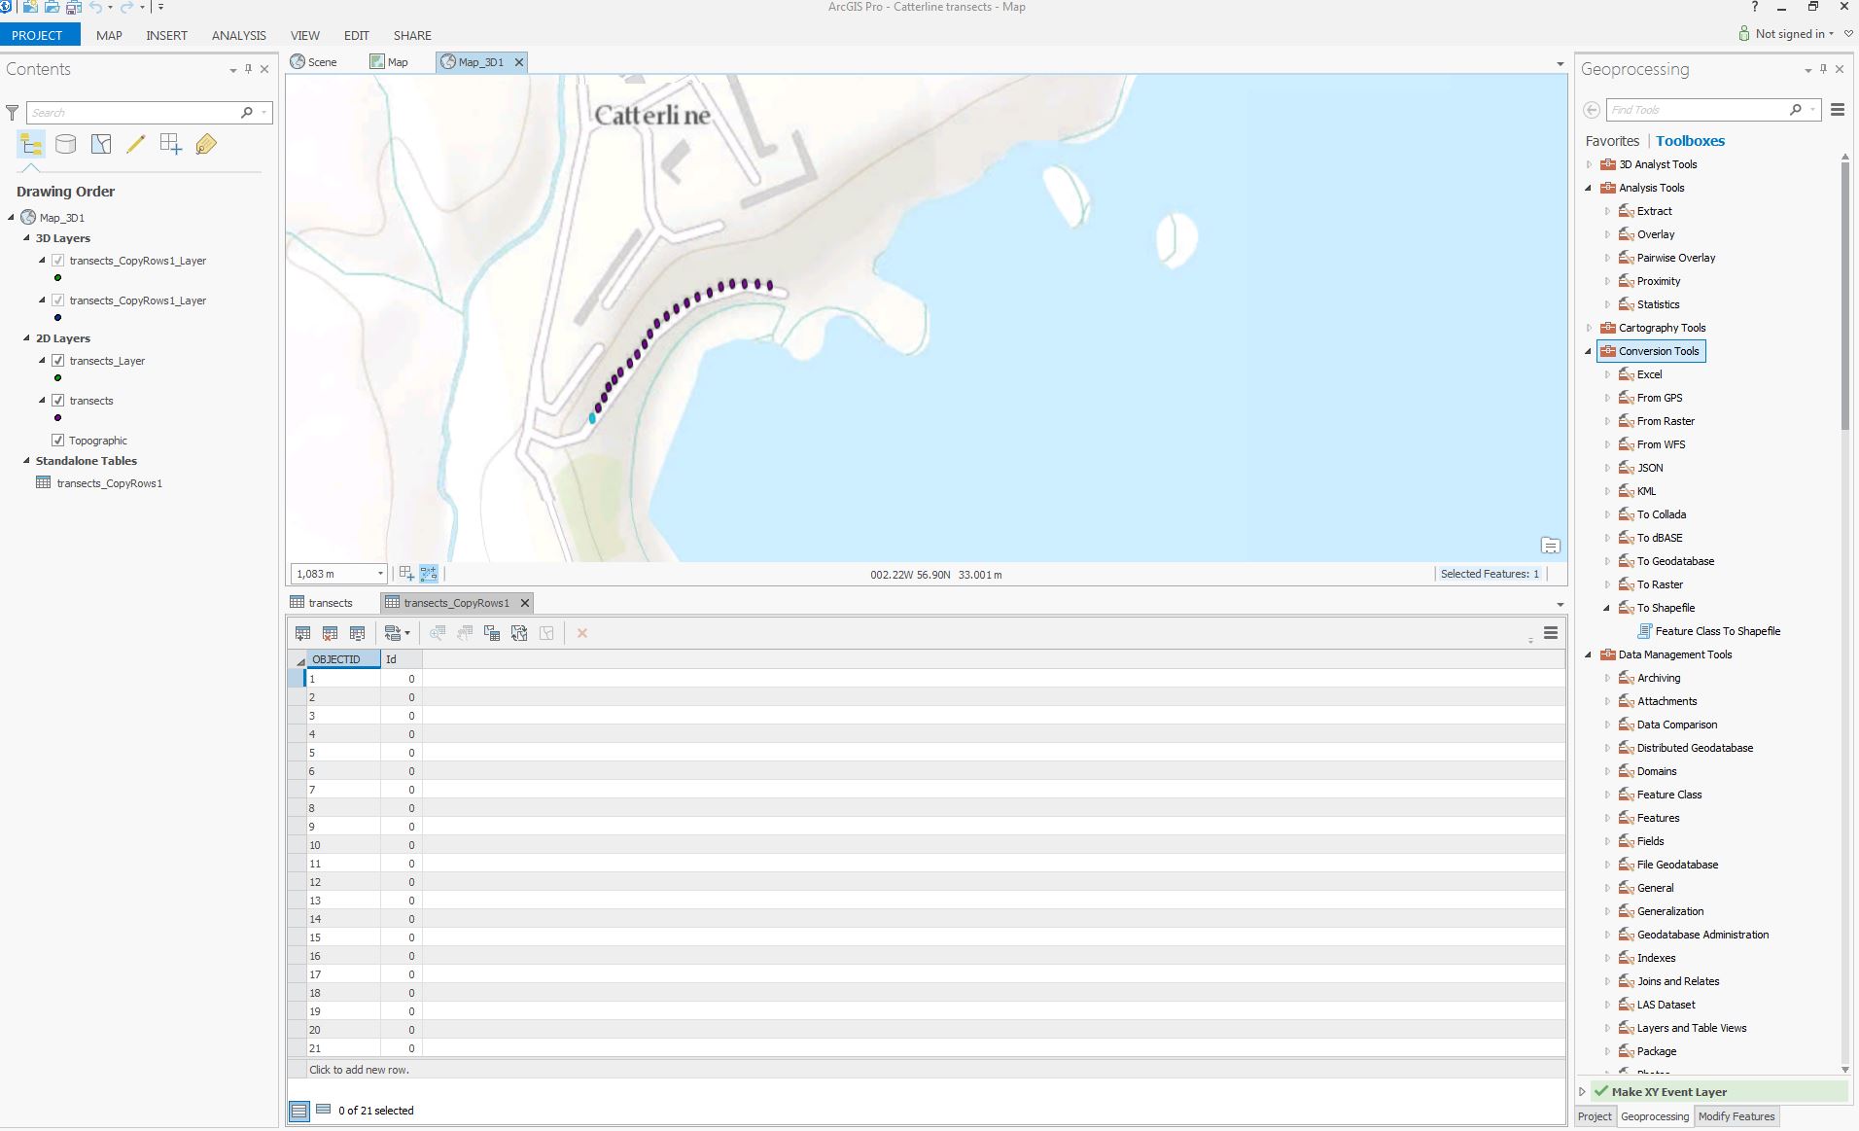Toggle transects layer visibility checkbox

[x=58, y=401]
